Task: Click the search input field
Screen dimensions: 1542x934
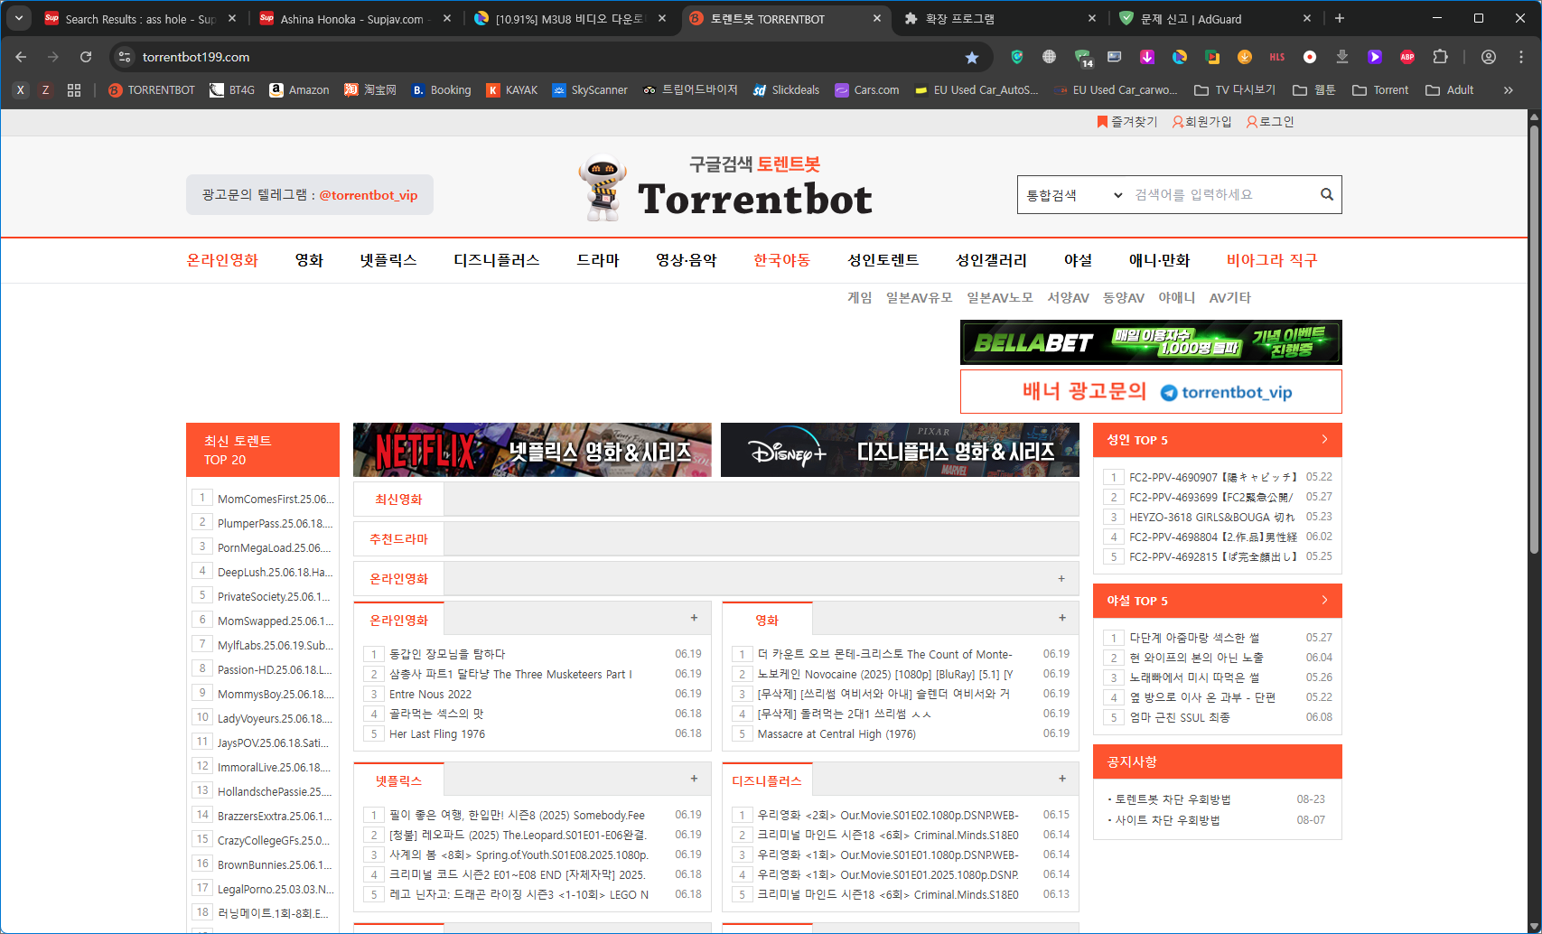Action: pos(1210,194)
